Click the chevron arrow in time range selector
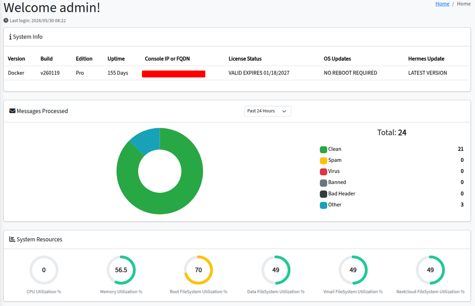475x306 pixels. [x=284, y=111]
